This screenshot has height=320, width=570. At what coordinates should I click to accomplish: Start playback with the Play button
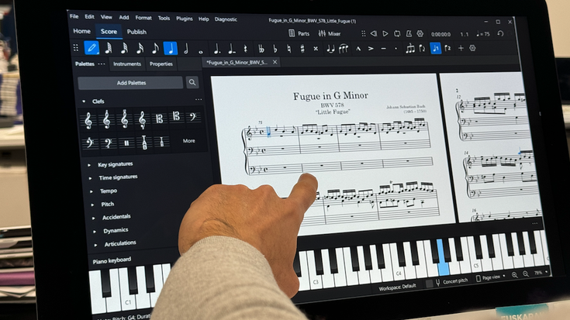pos(385,34)
